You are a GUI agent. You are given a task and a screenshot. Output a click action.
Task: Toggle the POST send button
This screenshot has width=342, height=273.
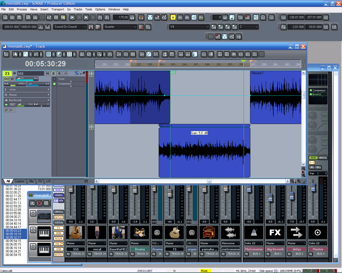point(13,105)
